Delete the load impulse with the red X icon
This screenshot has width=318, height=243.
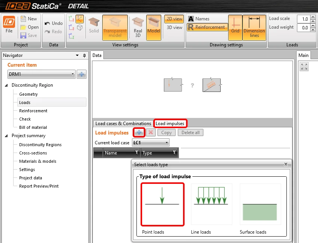[151, 133]
